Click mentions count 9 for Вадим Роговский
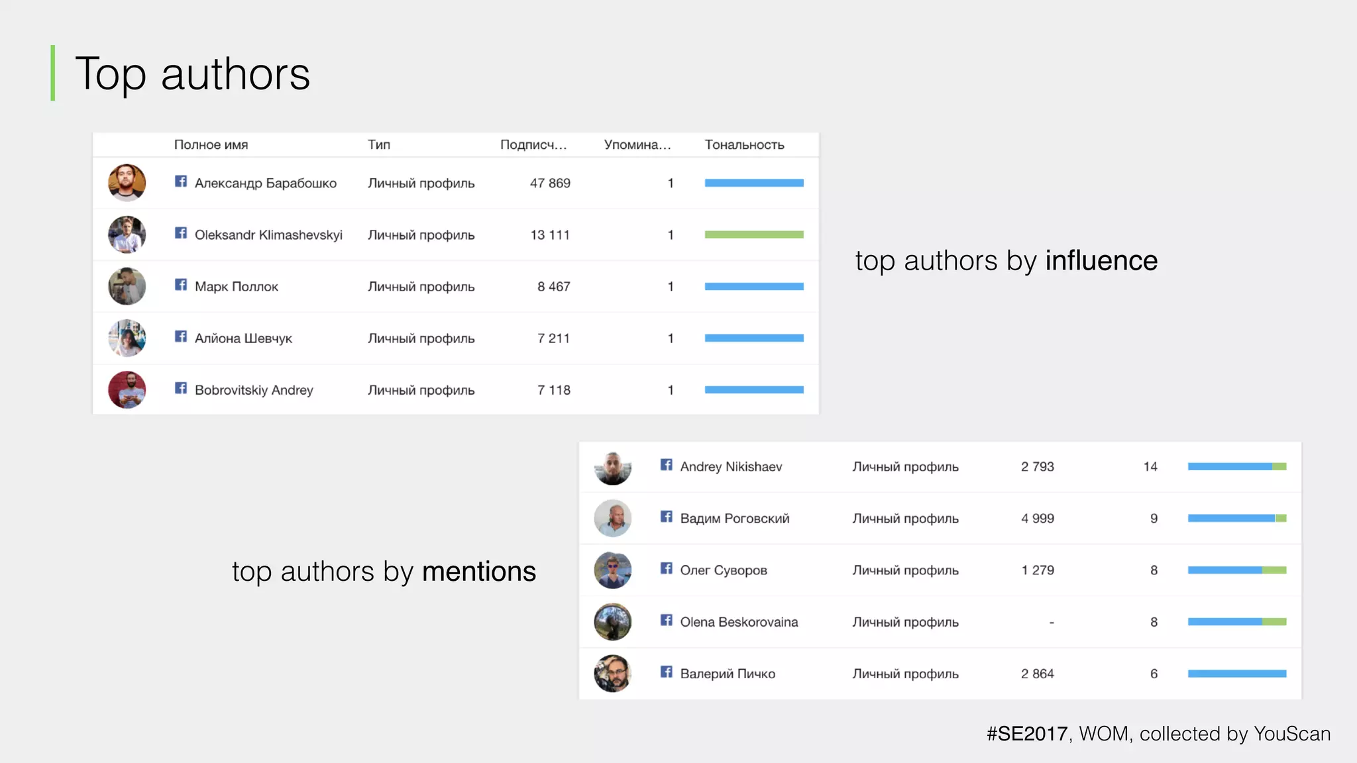The height and width of the screenshot is (763, 1357). (x=1154, y=519)
